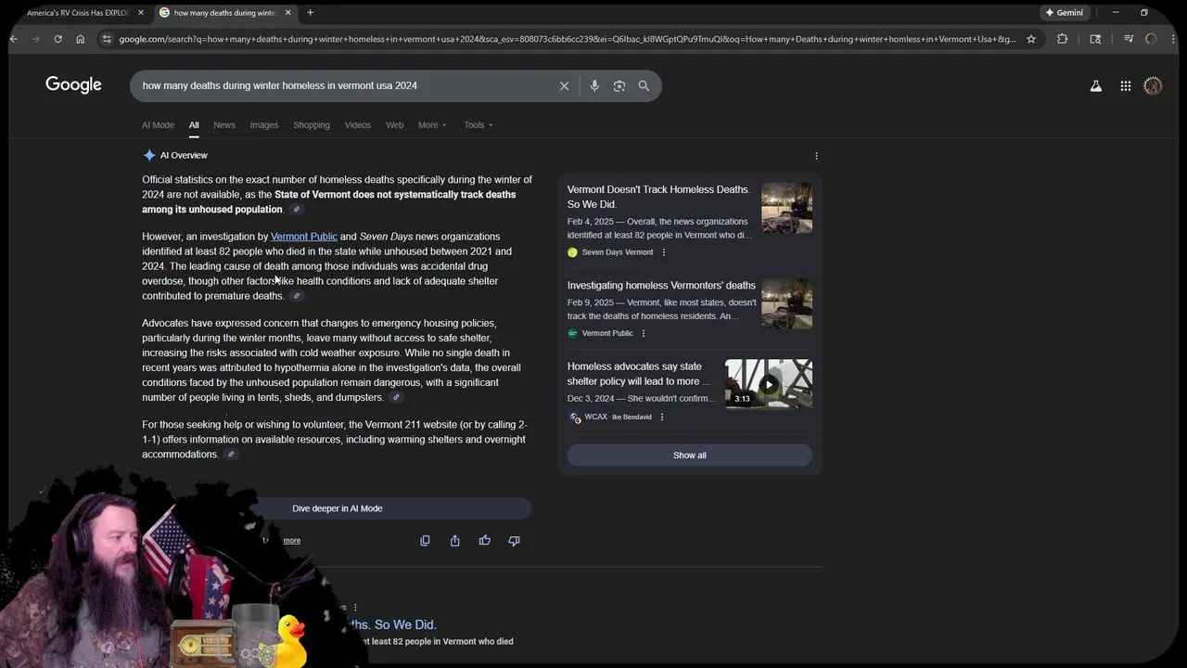Open the Gemini button in title bar
The width and height of the screenshot is (1187, 668).
pyautogui.click(x=1064, y=13)
